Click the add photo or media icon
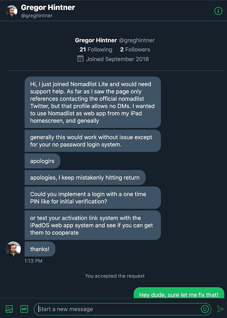 pos(9,309)
